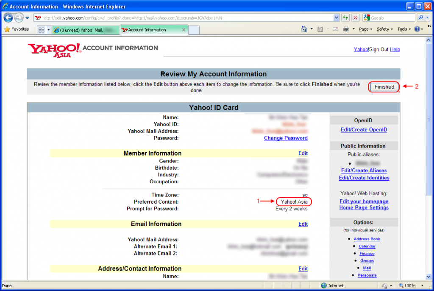This screenshot has width=434, height=291.
Task: Open the Favorites star panel
Action: (x=17, y=29)
